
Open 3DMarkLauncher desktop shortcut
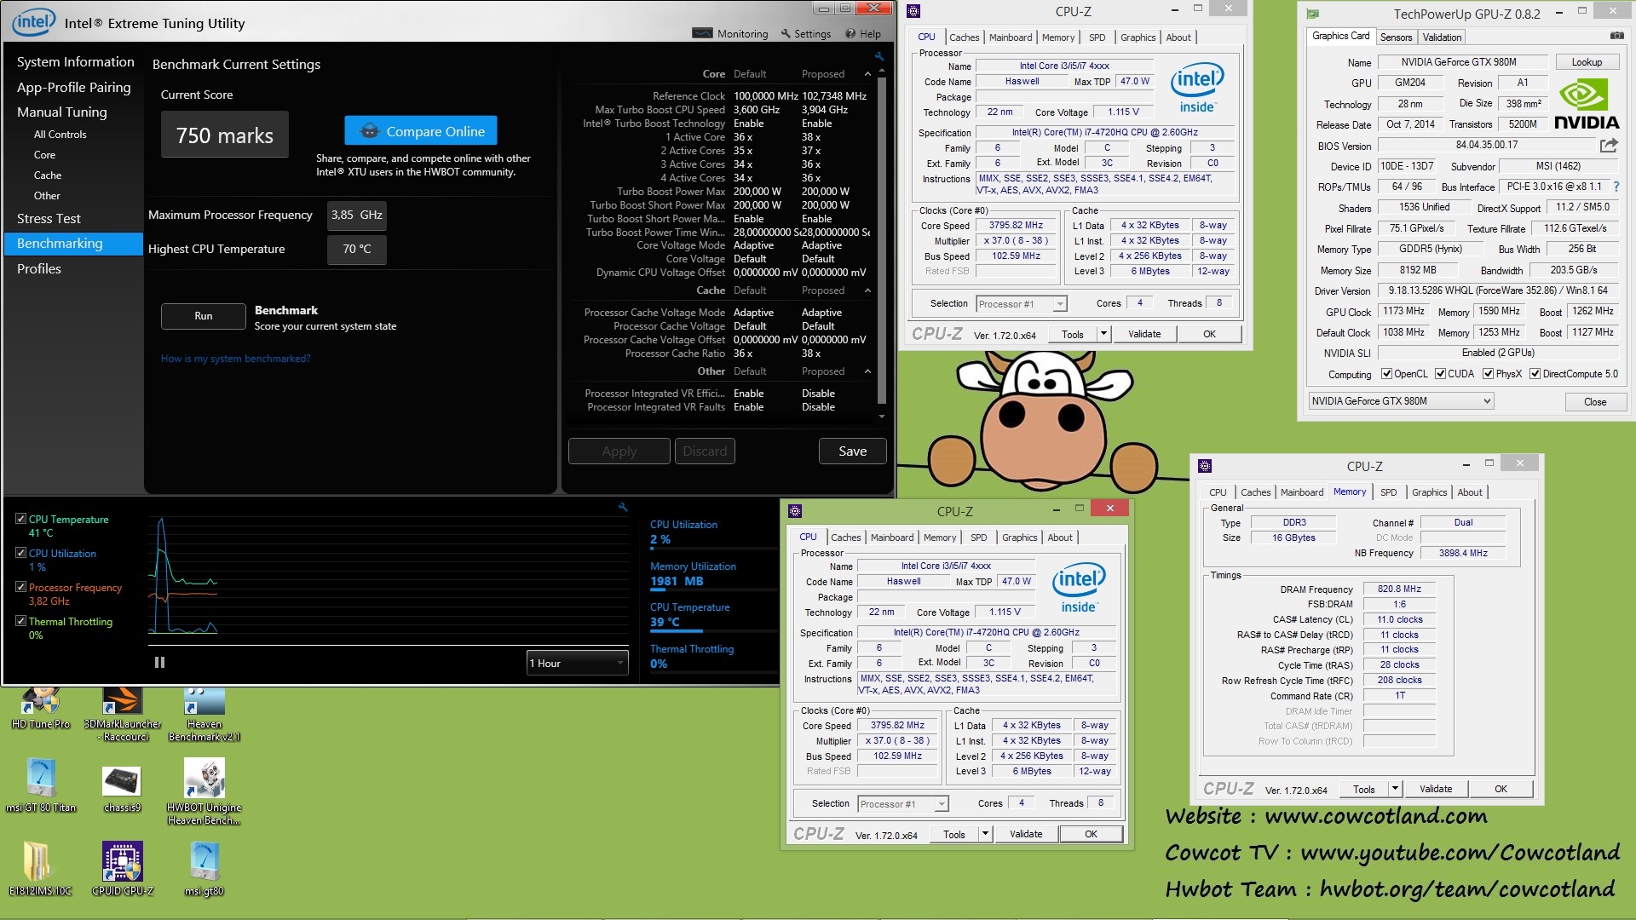pyautogui.click(x=123, y=714)
